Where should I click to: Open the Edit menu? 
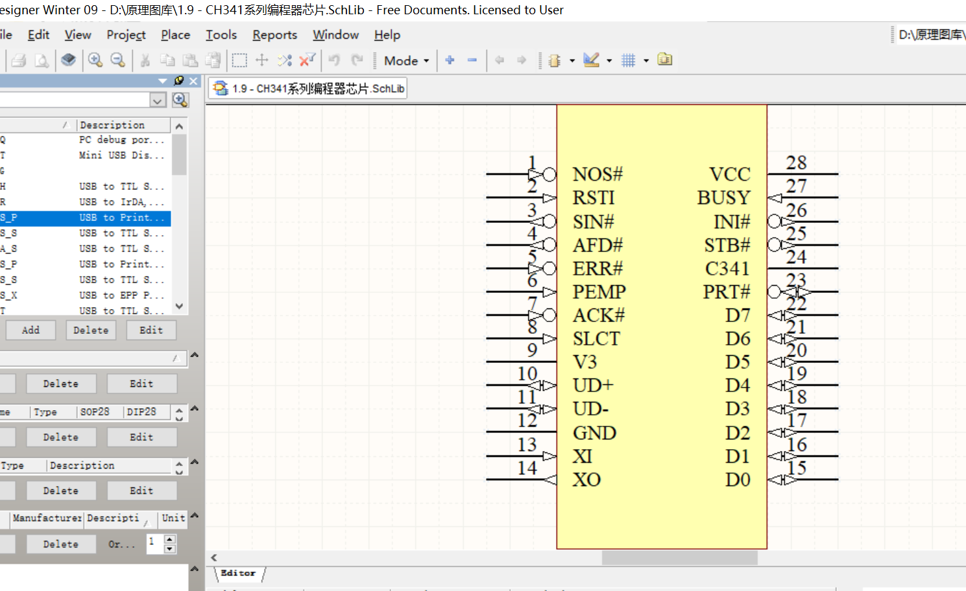38,35
